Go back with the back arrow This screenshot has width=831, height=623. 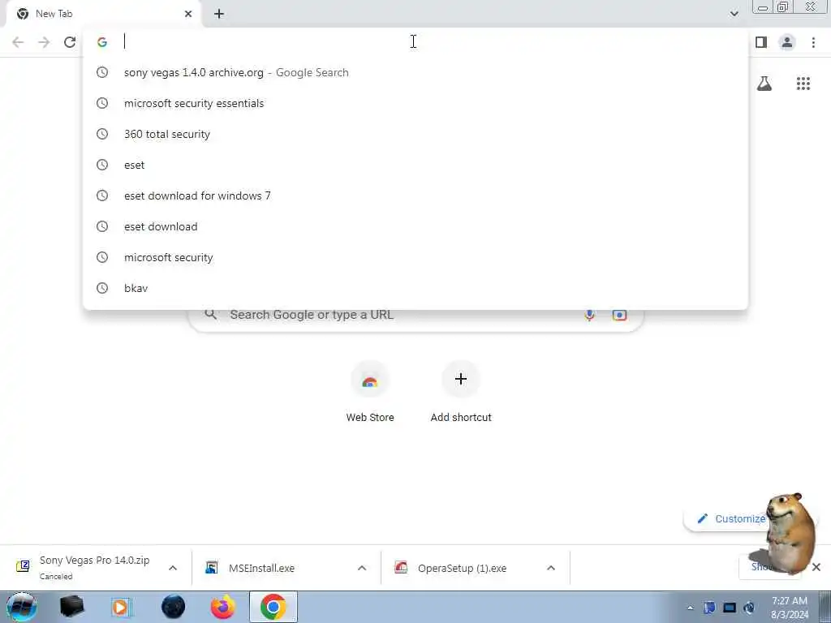point(18,42)
